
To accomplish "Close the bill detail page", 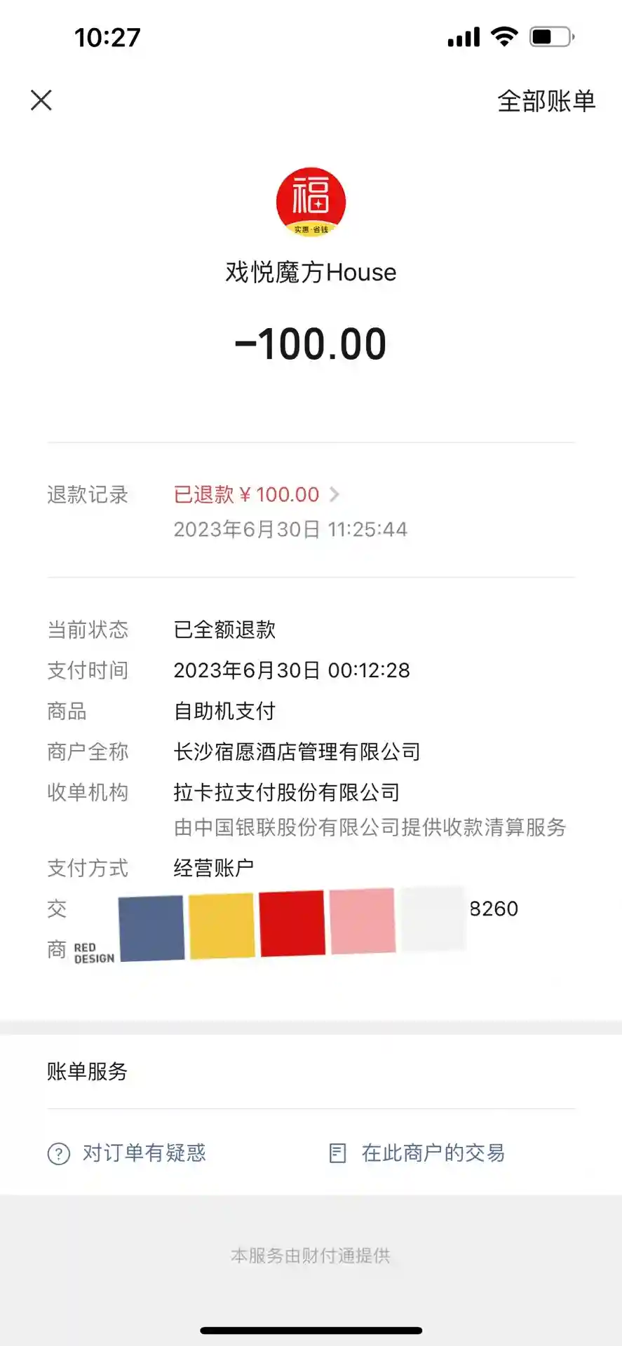I will 41,100.
